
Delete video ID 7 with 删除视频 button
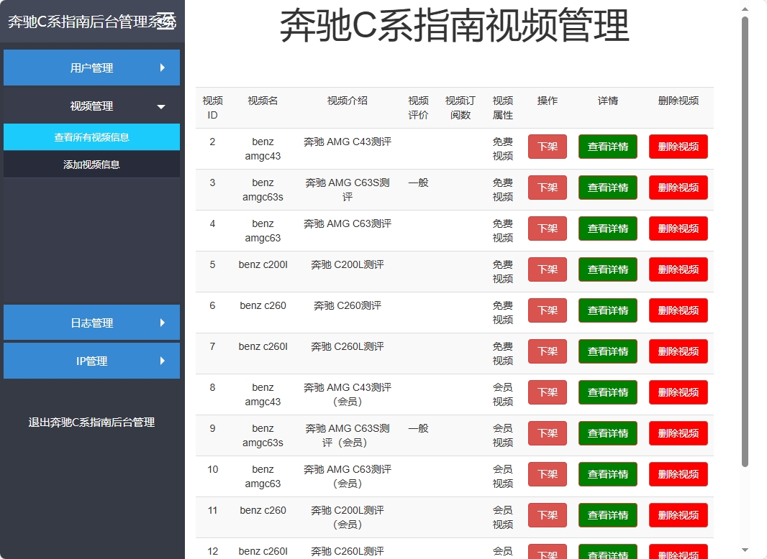point(678,351)
